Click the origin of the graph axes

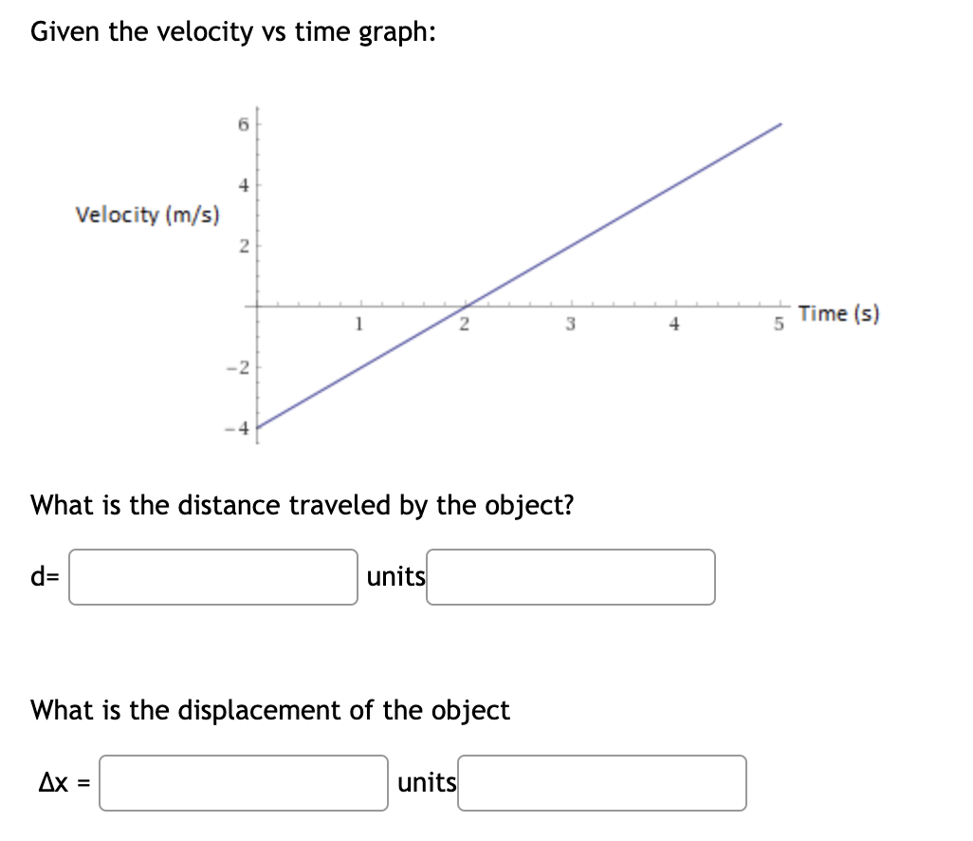tap(259, 305)
